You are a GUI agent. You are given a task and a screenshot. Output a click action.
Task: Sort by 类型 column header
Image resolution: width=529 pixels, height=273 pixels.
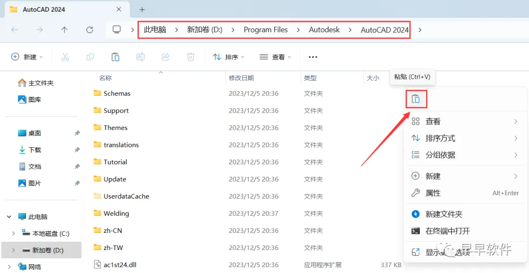point(310,78)
